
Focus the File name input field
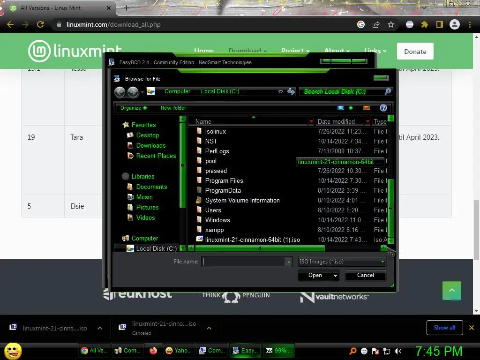coord(244,262)
